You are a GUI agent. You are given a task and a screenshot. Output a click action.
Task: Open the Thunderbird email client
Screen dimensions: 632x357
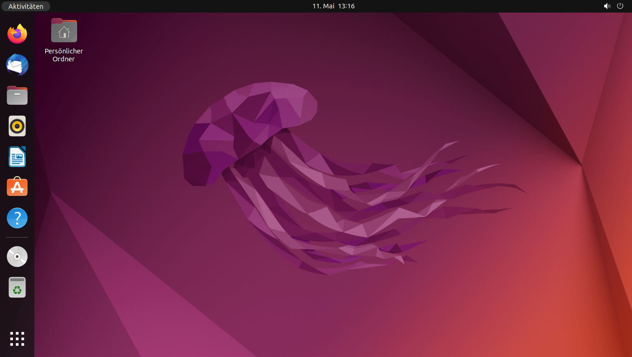tap(17, 65)
